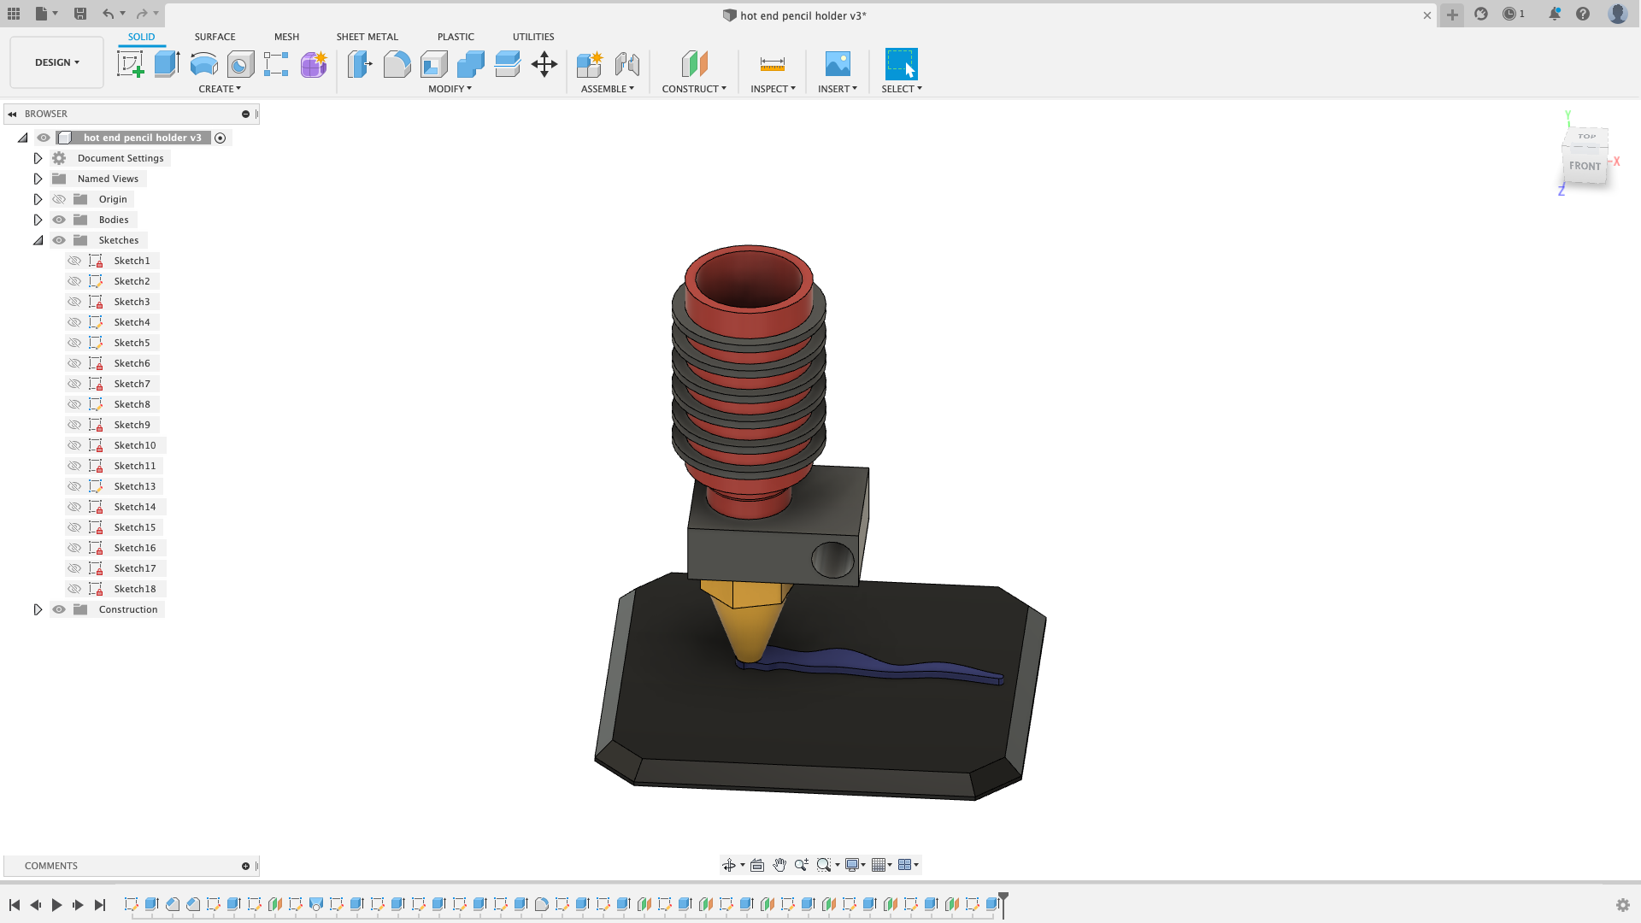The height and width of the screenshot is (923, 1641).
Task: Switch to the SHEET METAL tab
Action: [x=367, y=37]
